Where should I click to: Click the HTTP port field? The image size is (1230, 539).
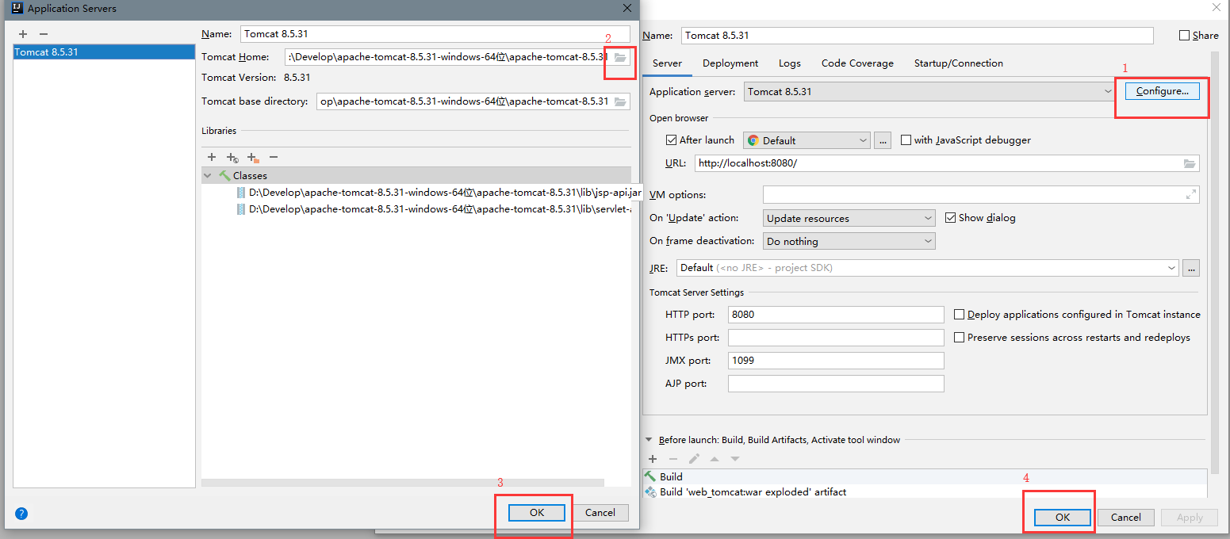(x=836, y=315)
